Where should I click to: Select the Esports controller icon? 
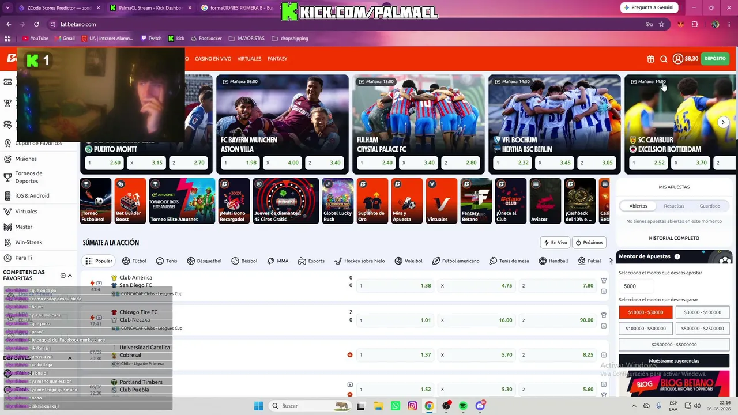(302, 261)
